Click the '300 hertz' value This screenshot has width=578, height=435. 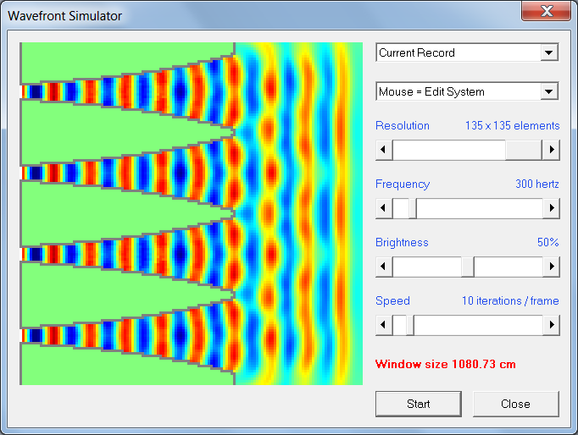tap(537, 184)
